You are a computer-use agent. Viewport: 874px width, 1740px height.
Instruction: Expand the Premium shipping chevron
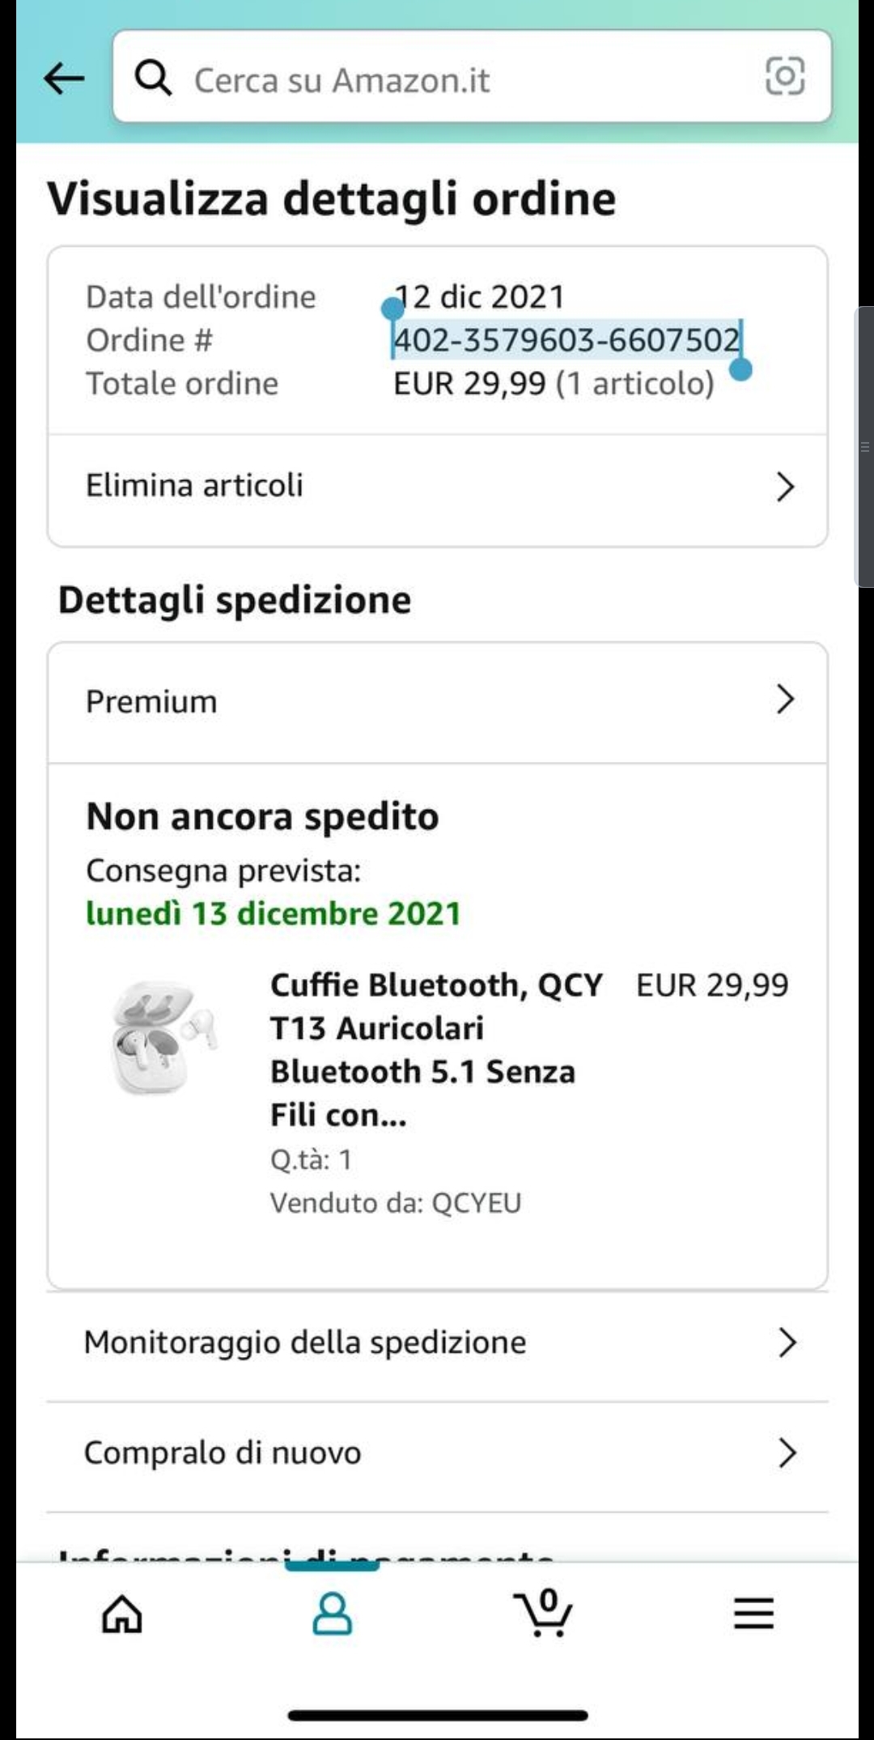[x=785, y=699]
